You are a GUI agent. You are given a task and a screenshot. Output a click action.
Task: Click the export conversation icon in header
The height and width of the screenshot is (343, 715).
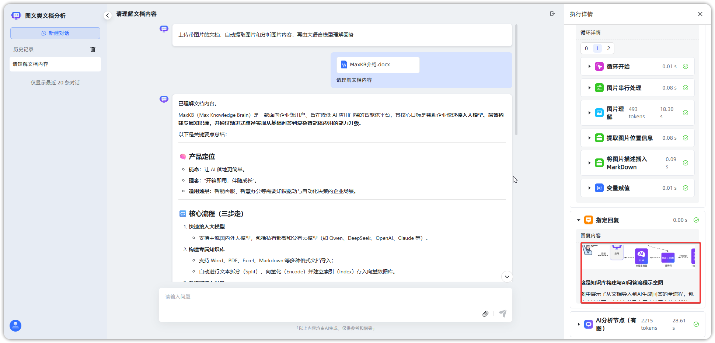coord(552,14)
